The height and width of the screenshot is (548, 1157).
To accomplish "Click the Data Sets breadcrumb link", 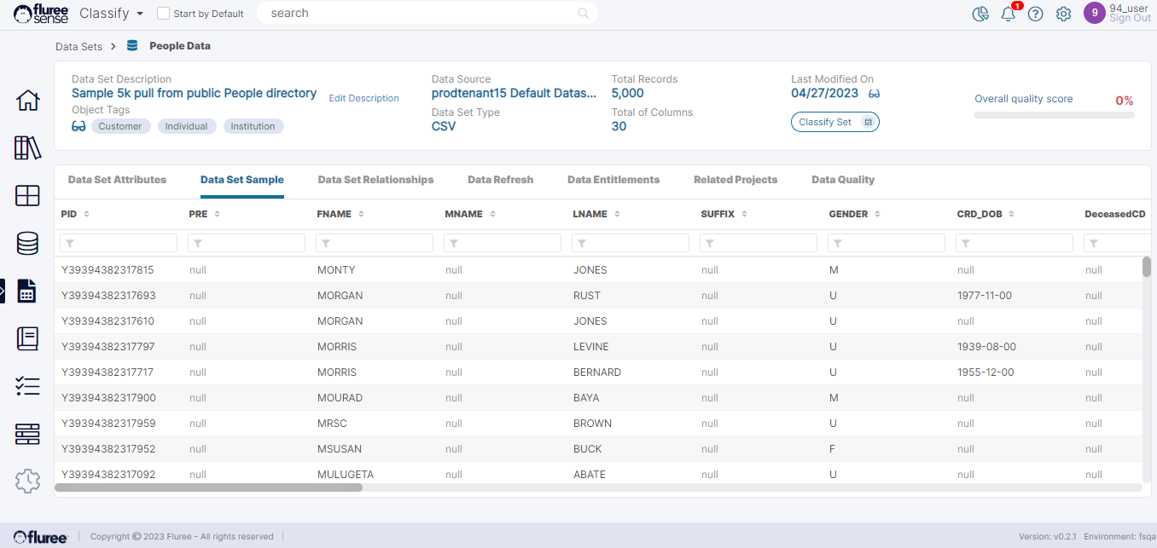I will click(x=78, y=46).
